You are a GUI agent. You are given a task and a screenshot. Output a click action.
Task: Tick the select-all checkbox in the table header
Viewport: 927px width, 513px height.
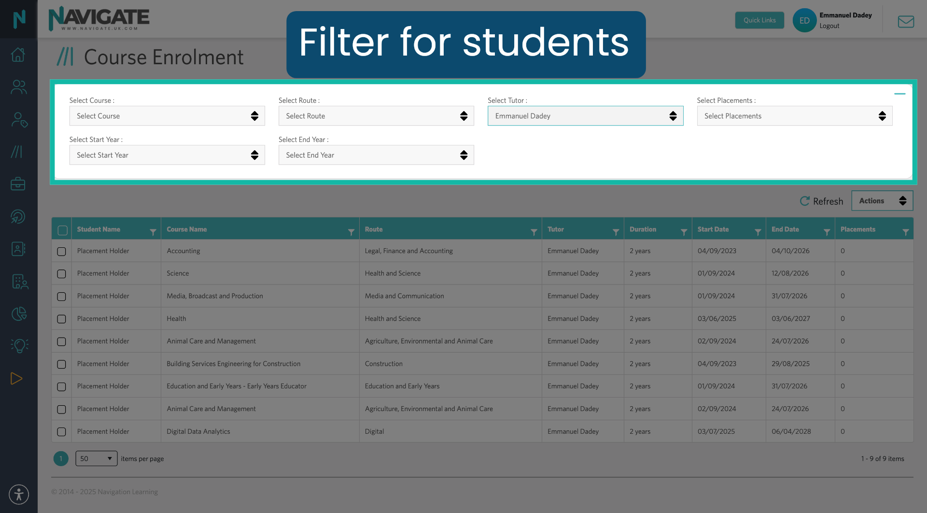(61, 230)
